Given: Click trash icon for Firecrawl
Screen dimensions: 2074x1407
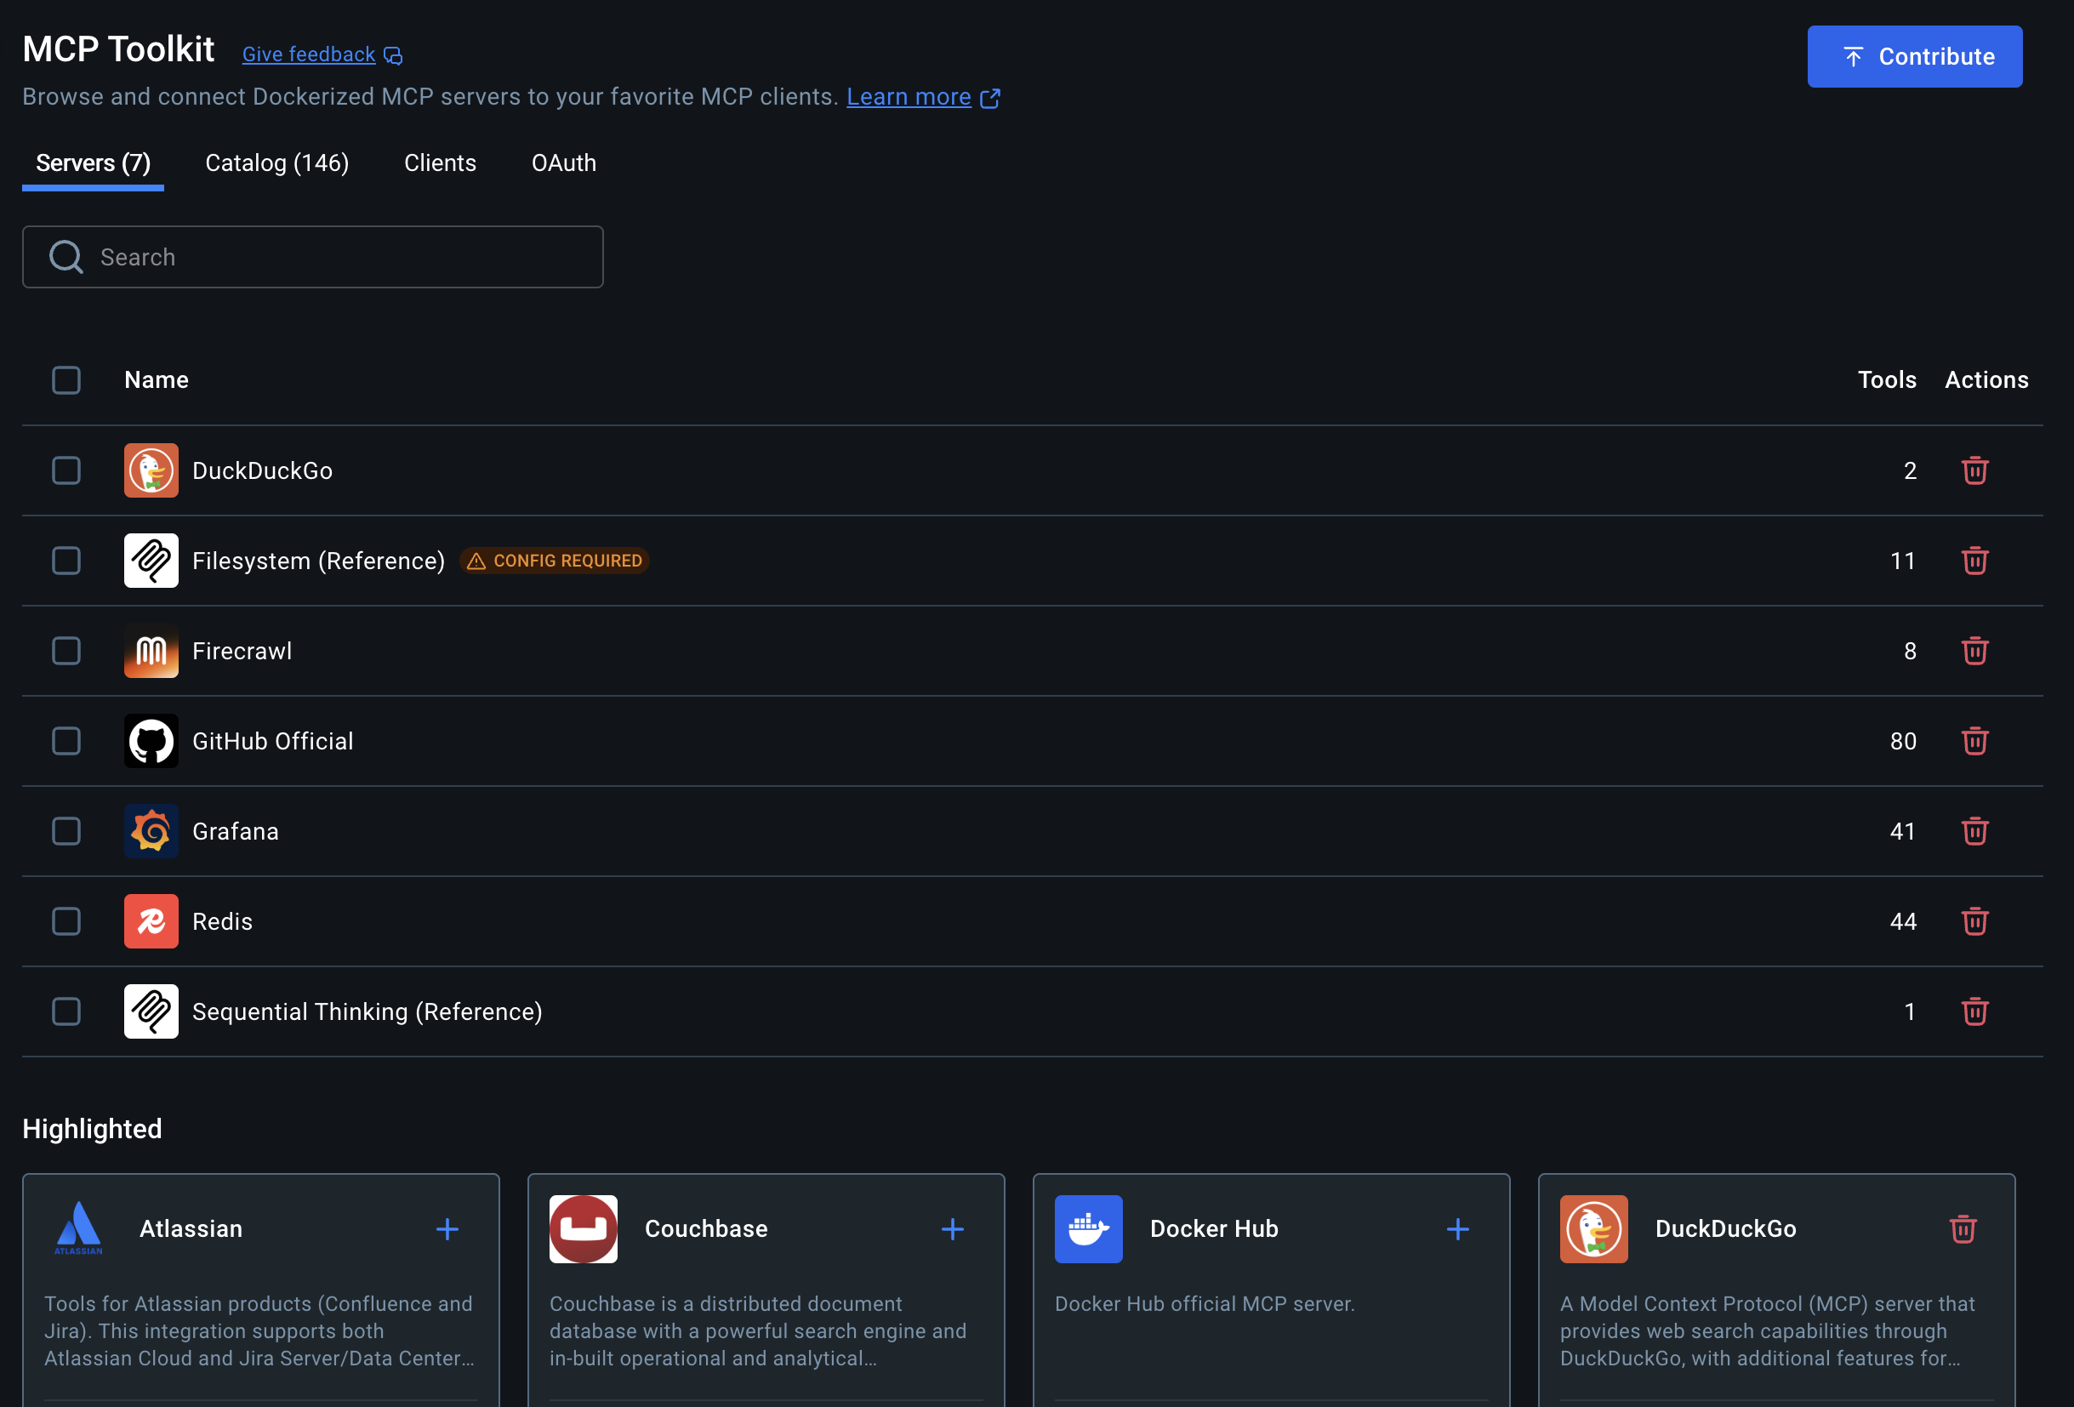Looking at the screenshot, I should (x=1974, y=651).
